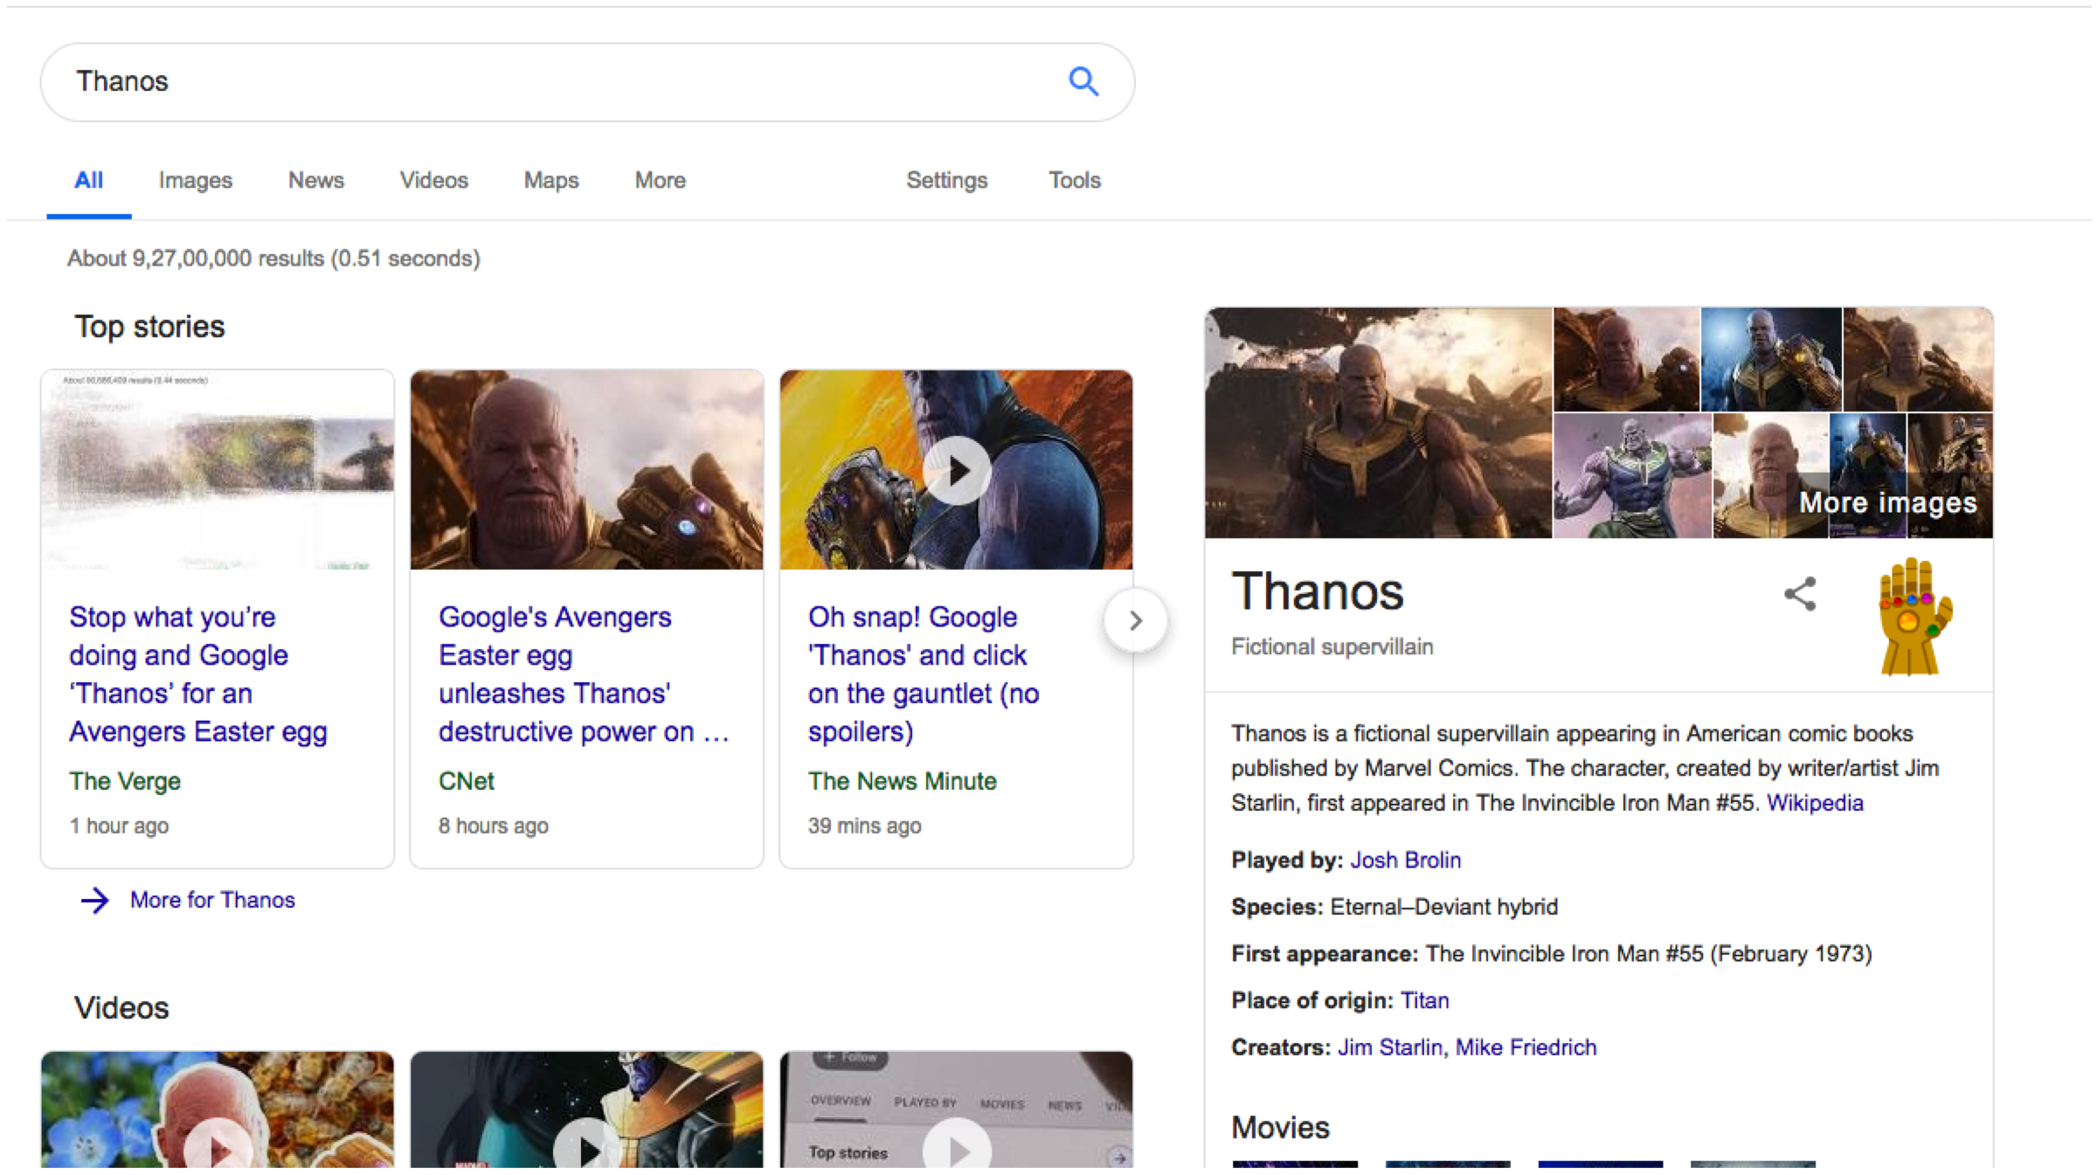Play the Marvel comic Thanos video
This screenshot has height=1175, width=2097.
[x=587, y=1148]
